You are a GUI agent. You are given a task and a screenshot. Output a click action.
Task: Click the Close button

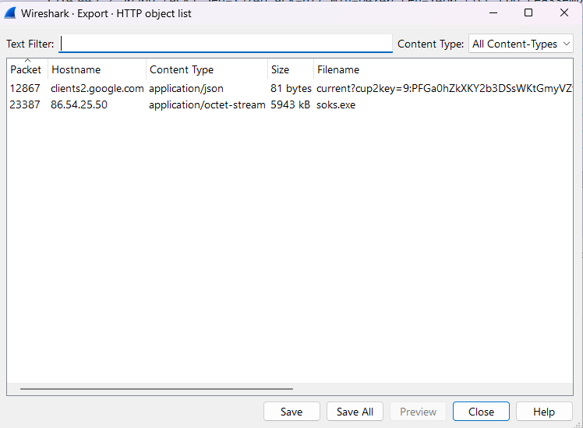[x=481, y=412]
